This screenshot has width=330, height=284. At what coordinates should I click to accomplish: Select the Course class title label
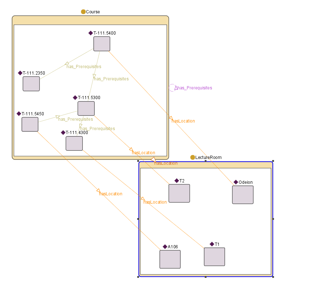[x=93, y=12]
